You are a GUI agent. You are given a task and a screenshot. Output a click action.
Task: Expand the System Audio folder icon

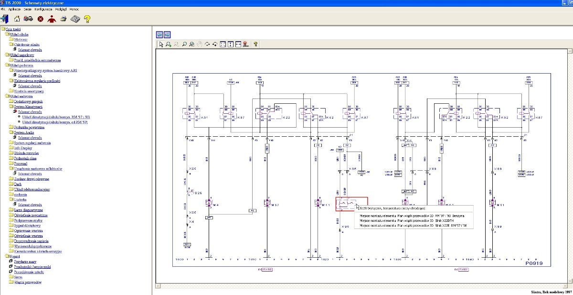pos(11,132)
